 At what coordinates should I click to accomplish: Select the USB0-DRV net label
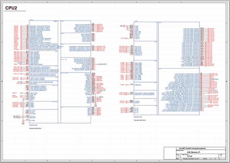tap(103, 64)
